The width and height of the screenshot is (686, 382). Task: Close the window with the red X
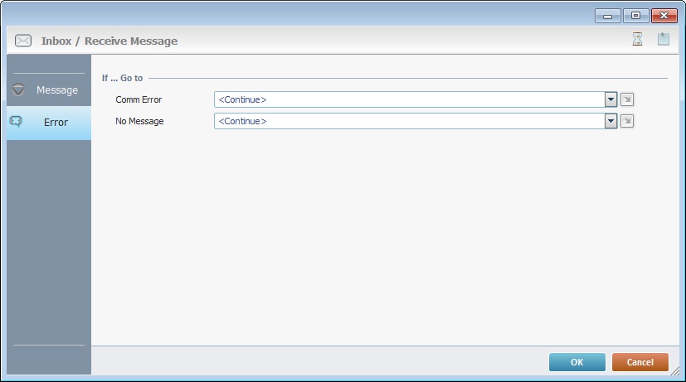tap(664, 16)
